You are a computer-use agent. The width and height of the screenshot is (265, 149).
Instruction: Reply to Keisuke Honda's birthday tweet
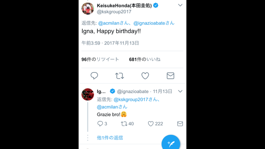point(94,76)
